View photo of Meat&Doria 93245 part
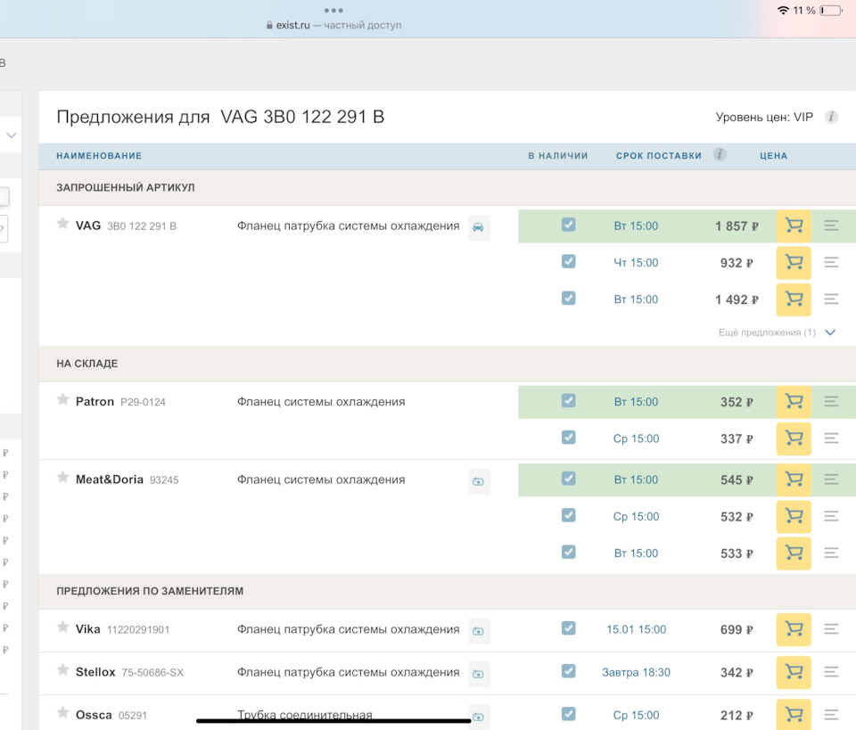 click(478, 481)
